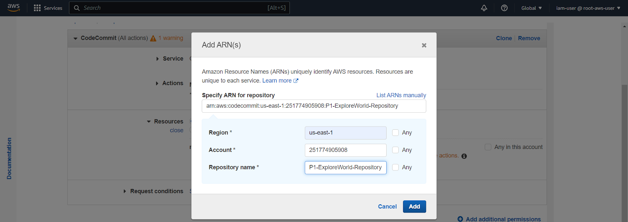Click the List ARNs manually link
This screenshot has width=628, height=222.
[x=401, y=95]
